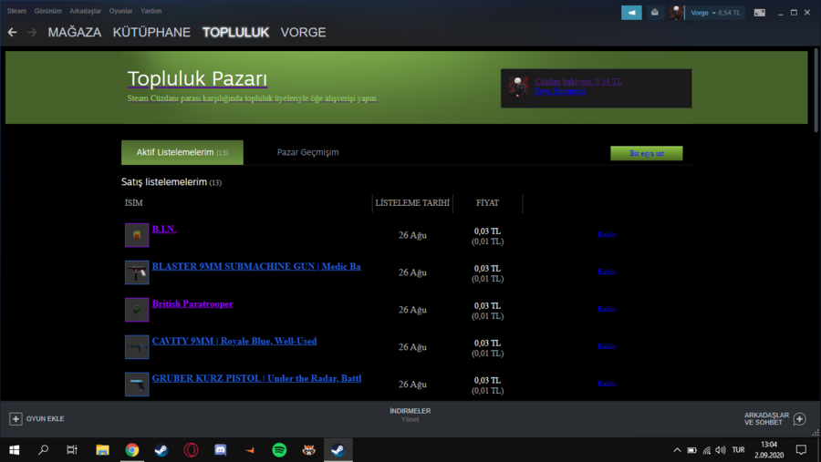Open the Görünüm menu
This screenshot has width=821, height=462.
pos(47,11)
